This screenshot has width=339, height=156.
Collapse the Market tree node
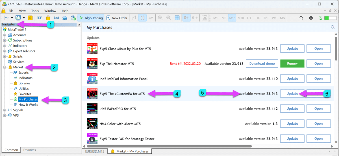click(5, 67)
